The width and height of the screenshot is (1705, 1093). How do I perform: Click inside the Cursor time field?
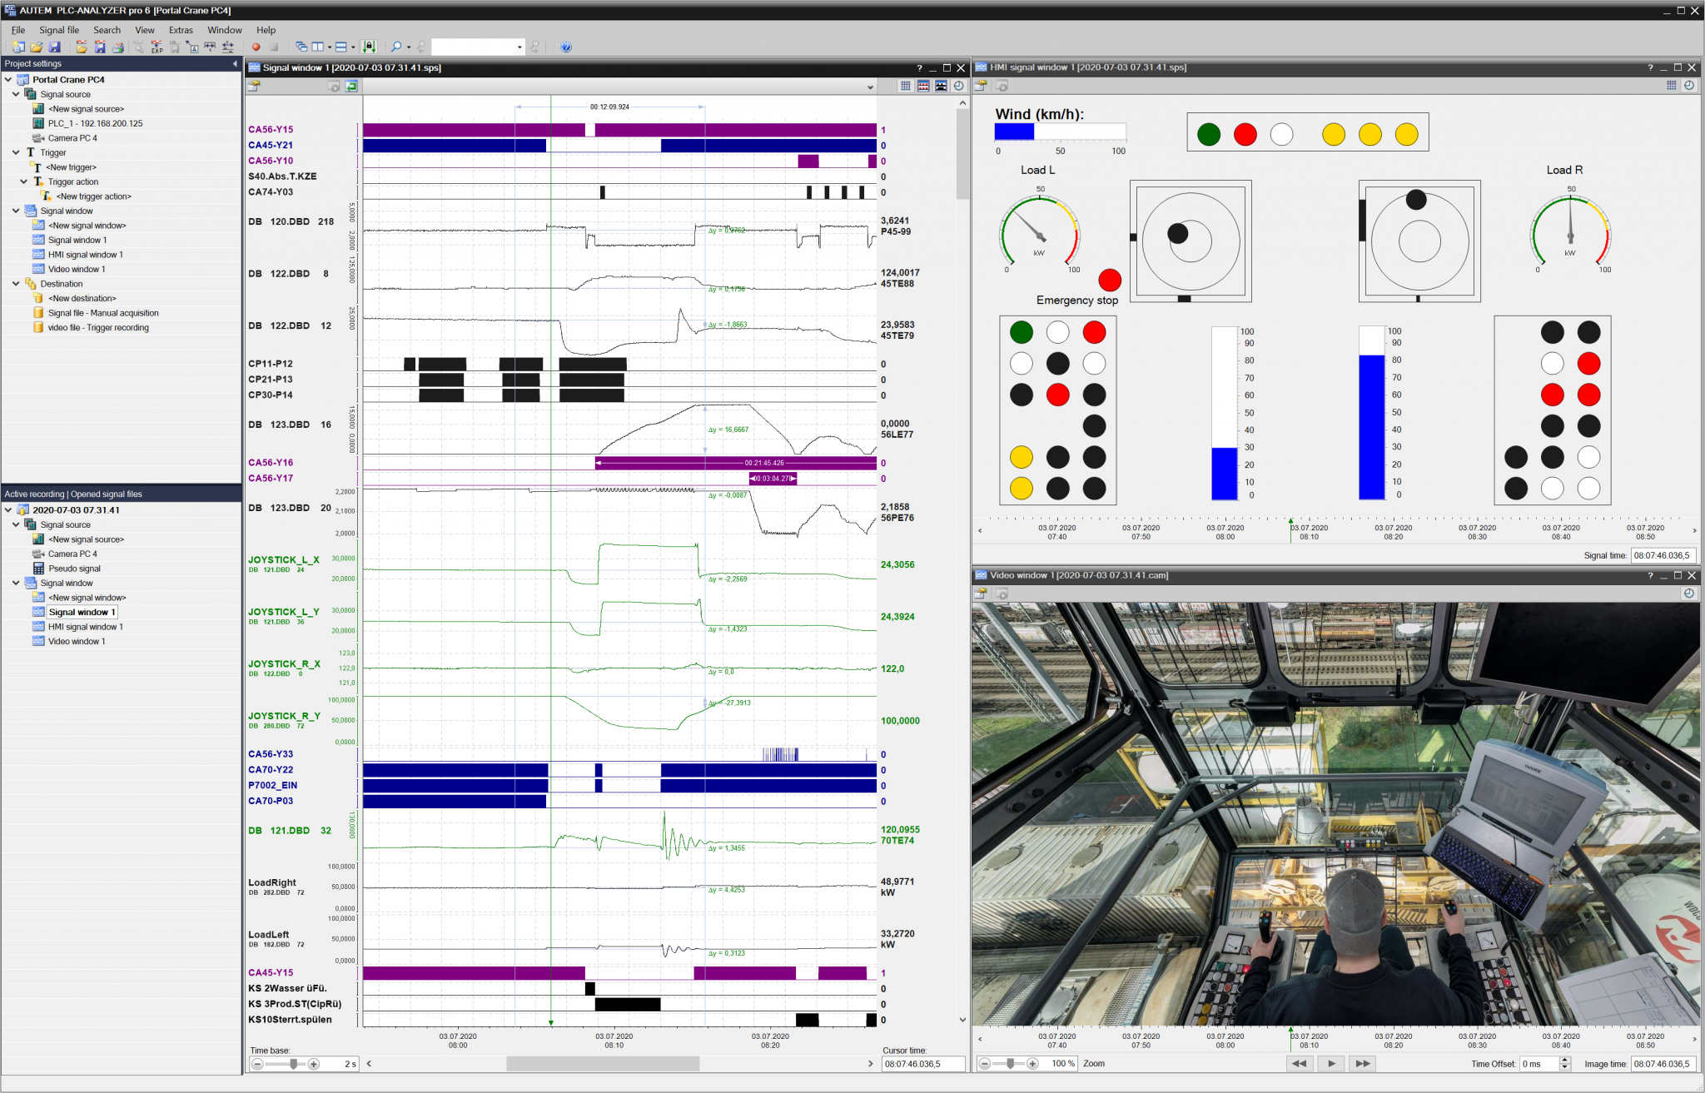(922, 1063)
